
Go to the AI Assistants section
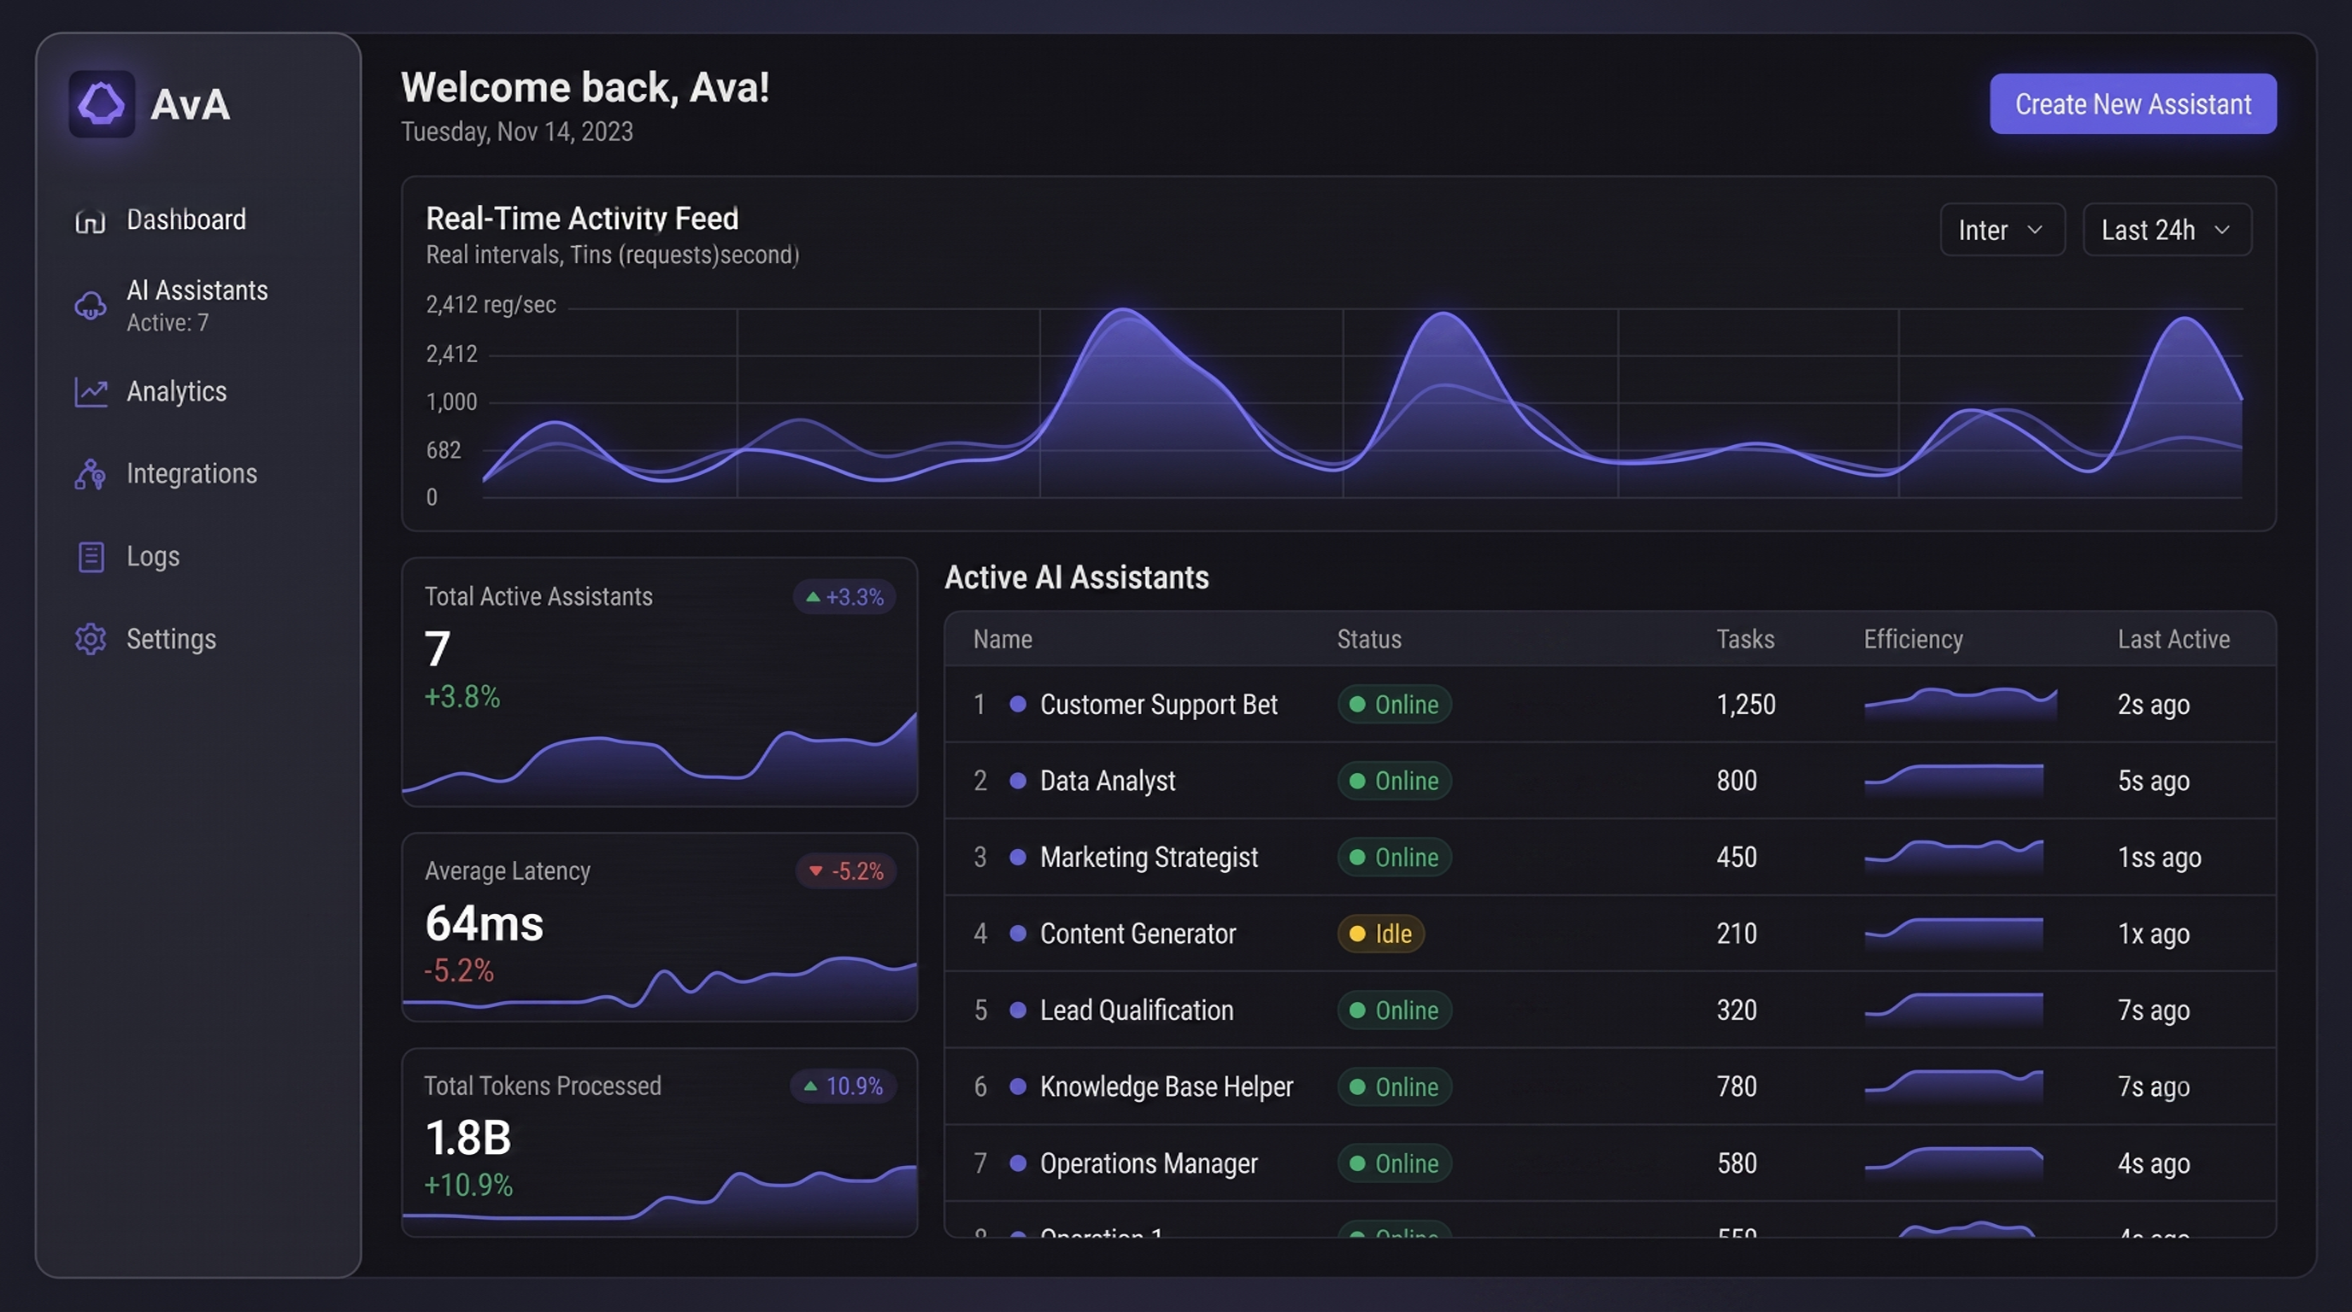click(198, 306)
